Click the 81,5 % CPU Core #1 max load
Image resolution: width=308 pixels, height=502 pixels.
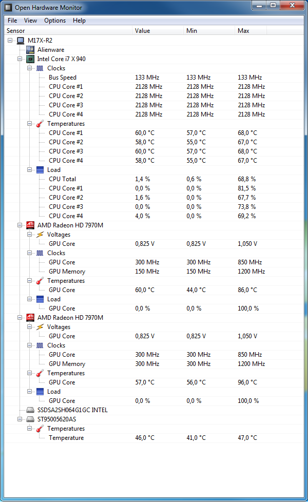[246, 188]
